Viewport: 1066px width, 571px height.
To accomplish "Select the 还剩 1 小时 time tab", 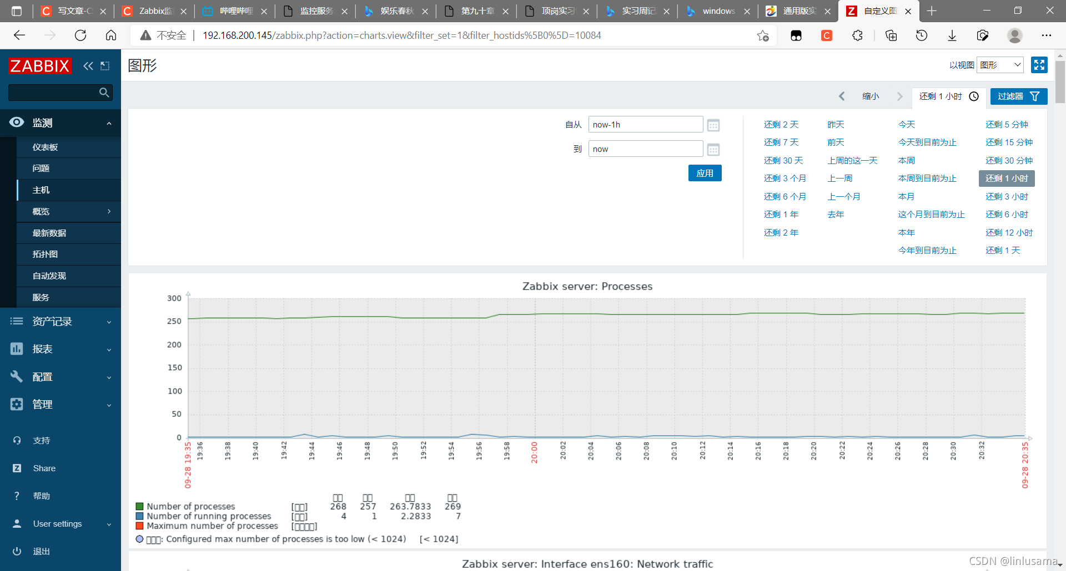I will click(949, 96).
